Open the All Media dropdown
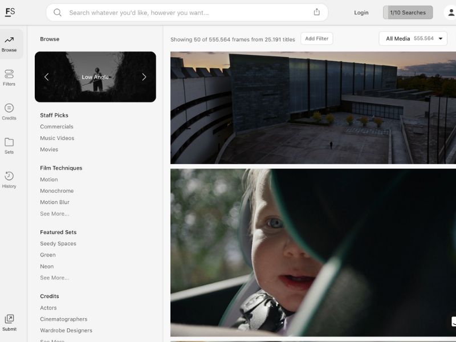The image size is (456, 342). tap(412, 38)
